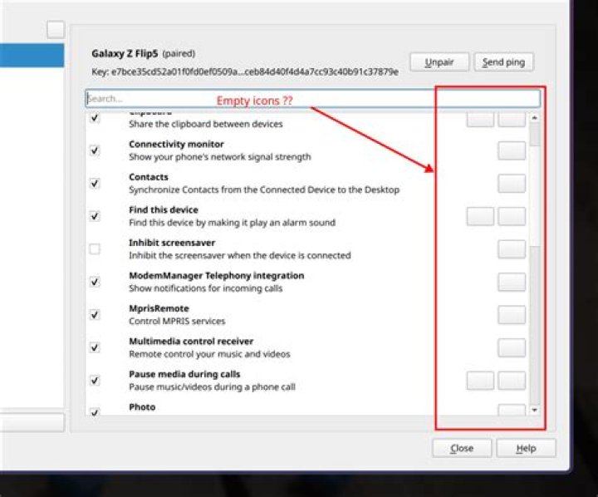The image size is (598, 497).
Task: Click Multimedia control receiver title
Action: 191,342
